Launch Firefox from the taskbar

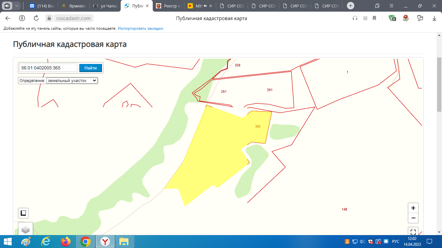pyautogui.click(x=66, y=241)
